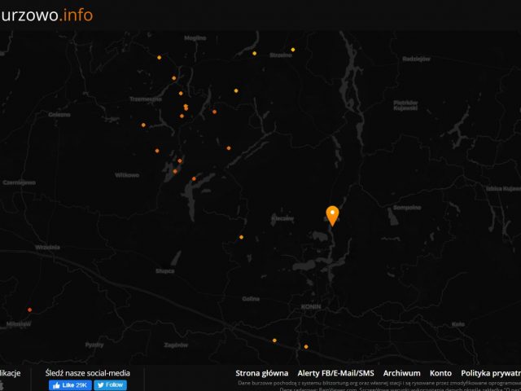Open the Polityka prywatności link
521x391 pixels.
(x=490, y=373)
